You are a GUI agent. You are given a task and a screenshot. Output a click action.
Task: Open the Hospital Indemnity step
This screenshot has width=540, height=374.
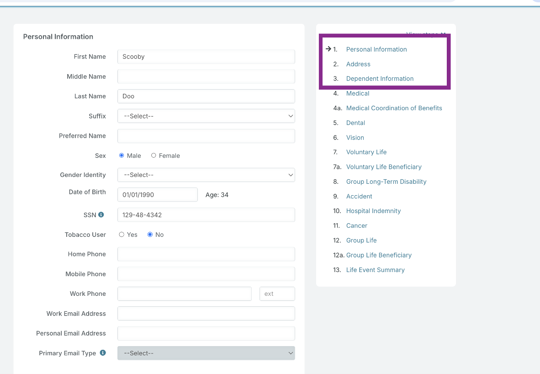click(373, 211)
